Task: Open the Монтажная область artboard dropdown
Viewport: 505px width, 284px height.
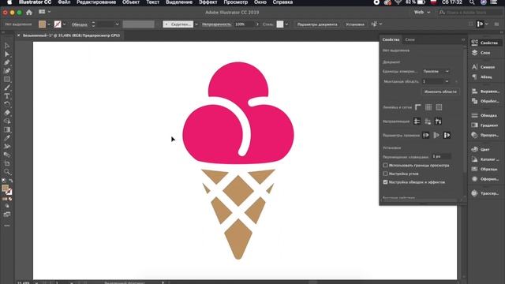Action: tap(436, 81)
